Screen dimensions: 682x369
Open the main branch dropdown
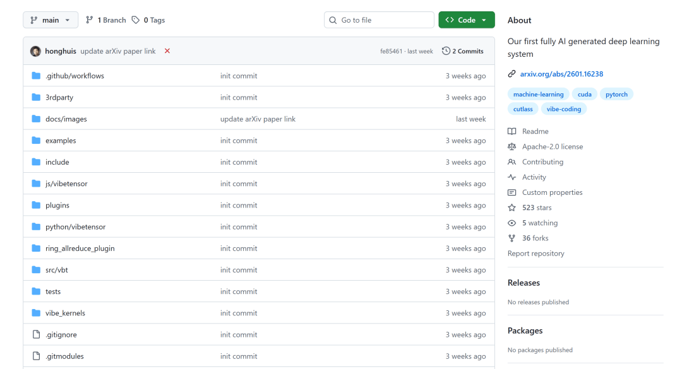coord(51,20)
